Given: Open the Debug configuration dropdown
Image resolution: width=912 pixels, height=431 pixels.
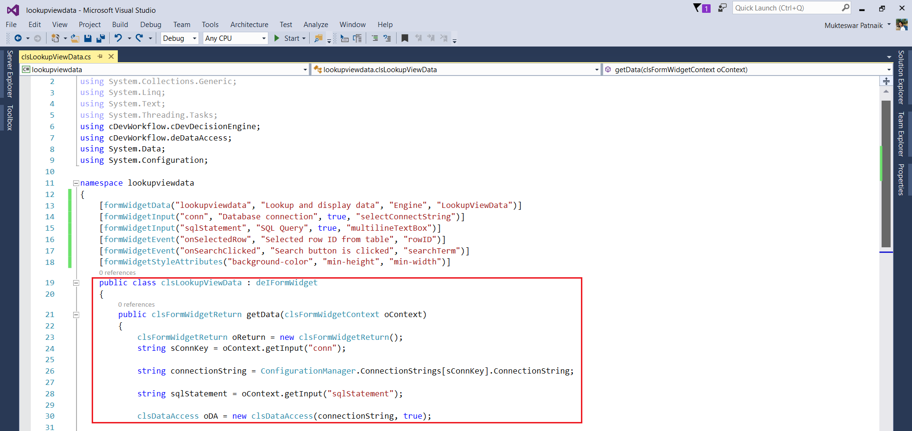Looking at the screenshot, I should pos(194,38).
